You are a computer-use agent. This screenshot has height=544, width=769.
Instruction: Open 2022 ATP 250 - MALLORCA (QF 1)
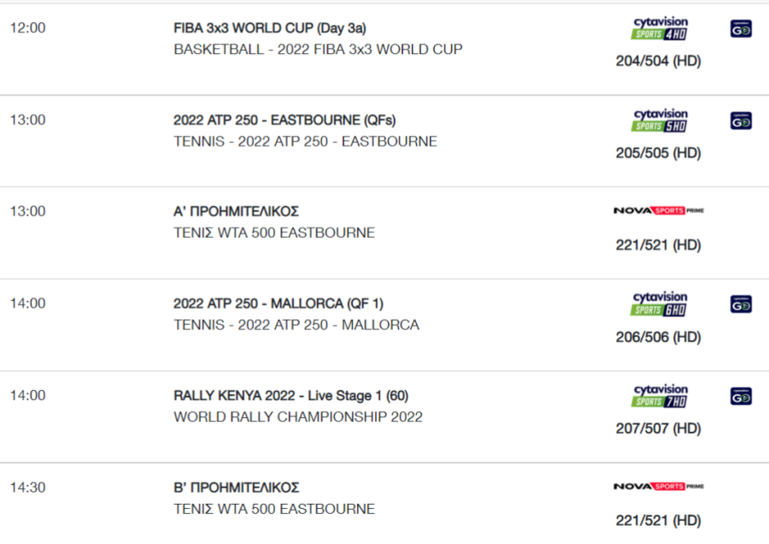[278, 304]
